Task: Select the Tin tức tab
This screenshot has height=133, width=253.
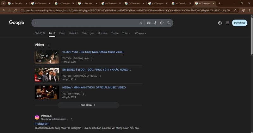Action: (x=115, y=33)
